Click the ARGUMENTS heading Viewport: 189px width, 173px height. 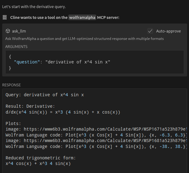pyautogui.click(x=16, y=47)
